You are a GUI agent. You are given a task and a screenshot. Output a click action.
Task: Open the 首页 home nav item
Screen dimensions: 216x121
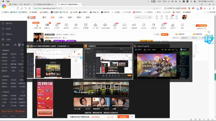click(44, 17)
